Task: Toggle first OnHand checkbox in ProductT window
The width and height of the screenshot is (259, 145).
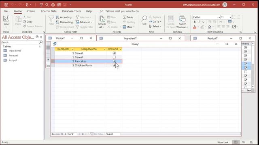Action: [246, 48]
